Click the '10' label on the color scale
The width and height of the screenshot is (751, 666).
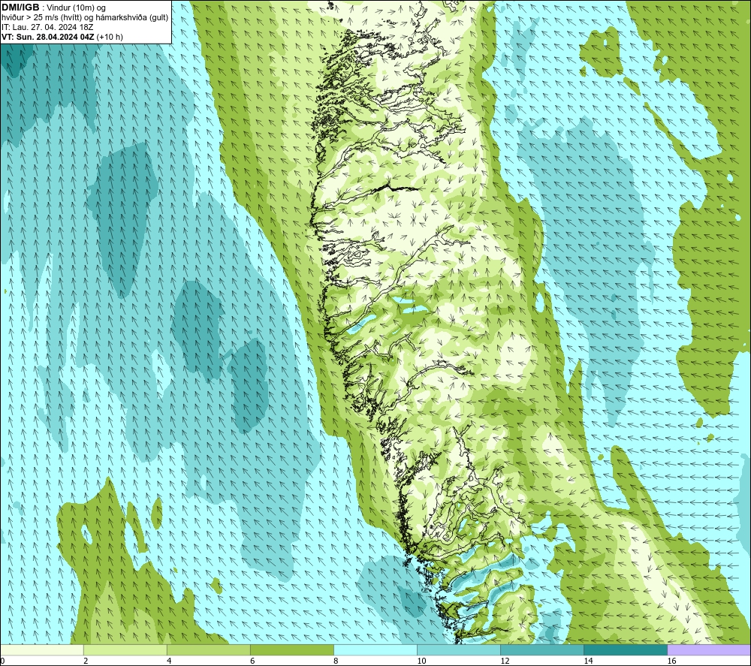(421, 661)
